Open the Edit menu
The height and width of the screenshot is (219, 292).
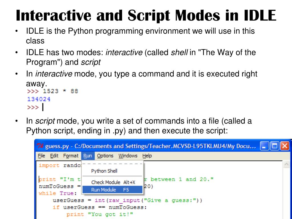pos(54,156)
